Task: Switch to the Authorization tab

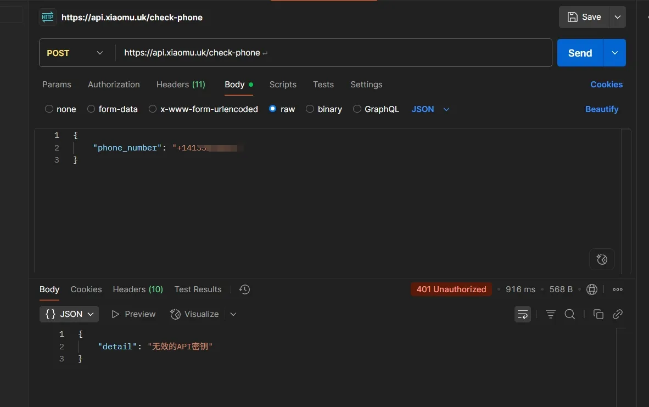Action: (114, 85)
